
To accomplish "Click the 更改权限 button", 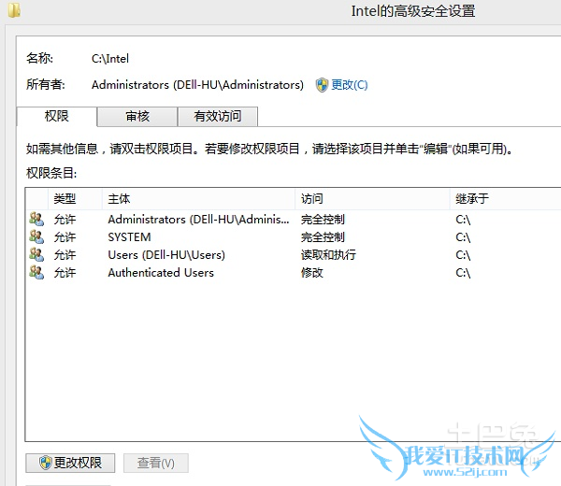I will 70,463.
